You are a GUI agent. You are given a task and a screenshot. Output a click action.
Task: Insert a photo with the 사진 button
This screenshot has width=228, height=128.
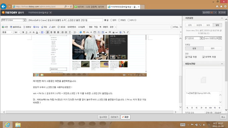point(5,27)
